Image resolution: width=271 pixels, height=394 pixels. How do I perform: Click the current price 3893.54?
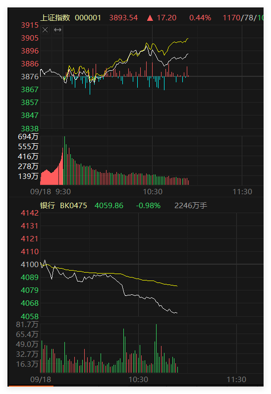(x=123, y=18)
